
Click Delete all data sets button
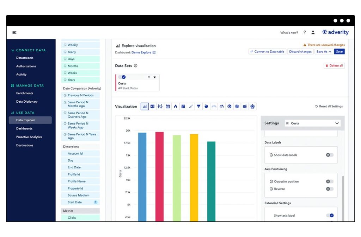tap(334, 66)
